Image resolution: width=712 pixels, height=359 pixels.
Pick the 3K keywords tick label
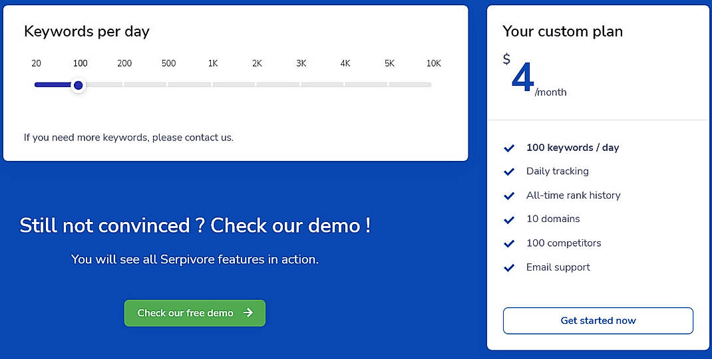point(301,63)
